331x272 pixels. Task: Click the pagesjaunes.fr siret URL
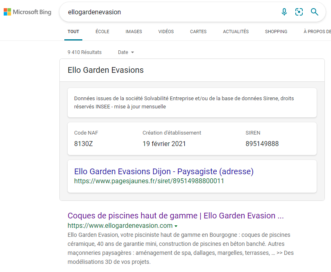tap(149, 181)
